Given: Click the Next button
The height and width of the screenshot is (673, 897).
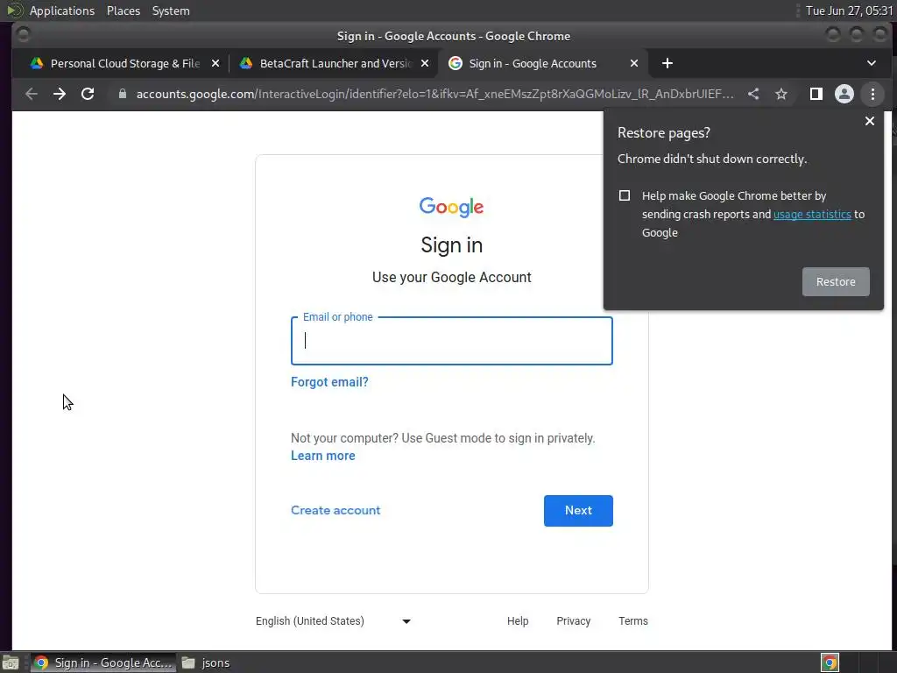Looking at the screenshot, I should (578, 511).
